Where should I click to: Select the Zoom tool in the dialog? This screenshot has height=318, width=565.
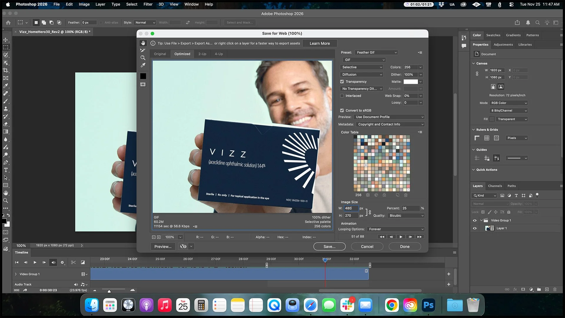click(x=143, y=58)
